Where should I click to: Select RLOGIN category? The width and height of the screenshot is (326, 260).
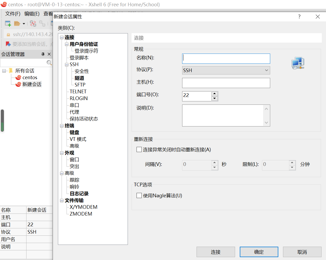[x=79, y=98]
